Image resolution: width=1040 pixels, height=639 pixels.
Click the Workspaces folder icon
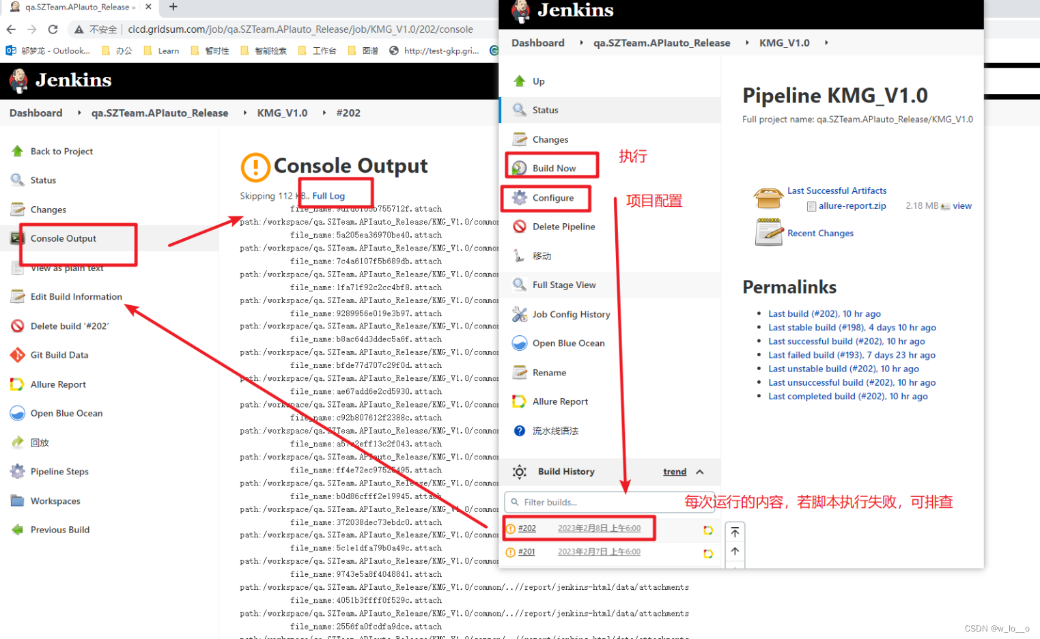pos(17,500)
